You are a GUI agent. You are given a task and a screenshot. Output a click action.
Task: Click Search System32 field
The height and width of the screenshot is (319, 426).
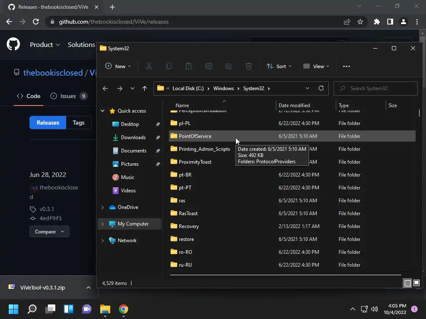click(376, 88)
